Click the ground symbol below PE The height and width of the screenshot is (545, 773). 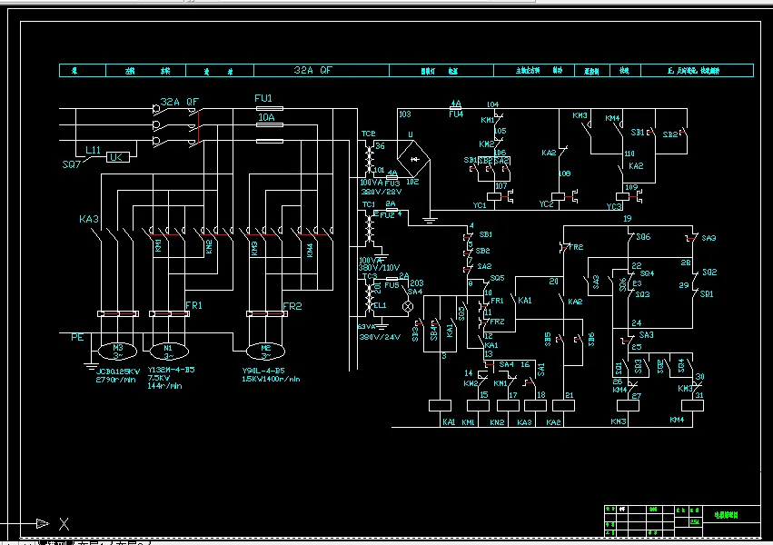[x=91, y=366]
